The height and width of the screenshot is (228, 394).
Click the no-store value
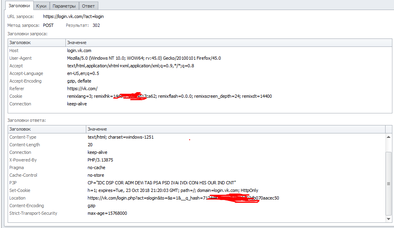click(x=96, y=175)
